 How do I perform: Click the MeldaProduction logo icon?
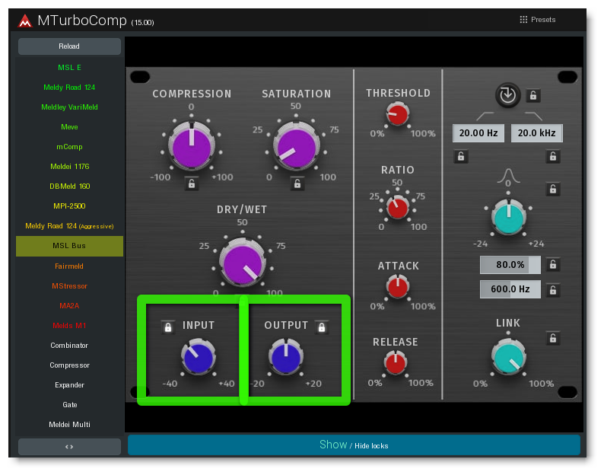[x=25, y=21]
